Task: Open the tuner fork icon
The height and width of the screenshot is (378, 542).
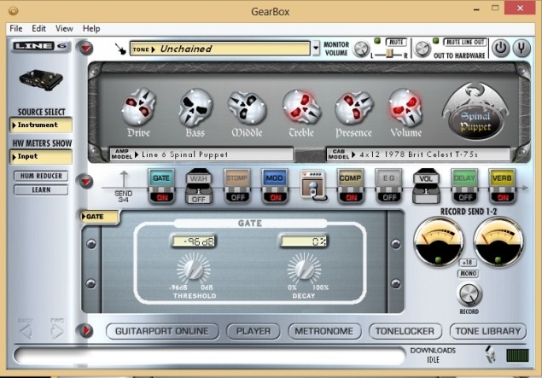Action: click(x=522, y=48)
